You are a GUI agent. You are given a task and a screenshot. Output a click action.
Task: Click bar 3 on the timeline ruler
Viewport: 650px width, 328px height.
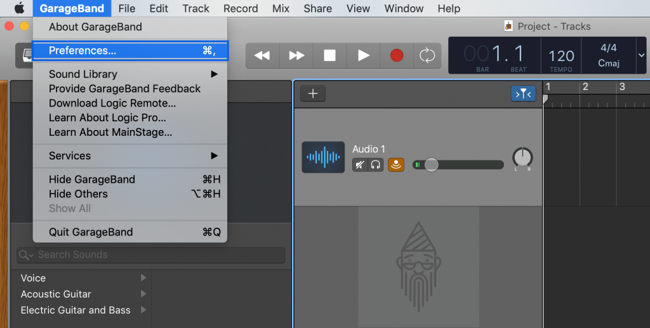click(622, 86)
